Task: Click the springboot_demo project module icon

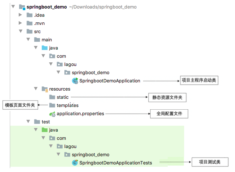Action: point(22,7)
